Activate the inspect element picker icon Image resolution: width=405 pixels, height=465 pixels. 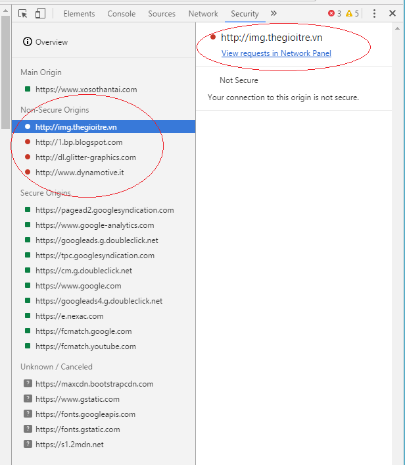(x=23, y=13)
